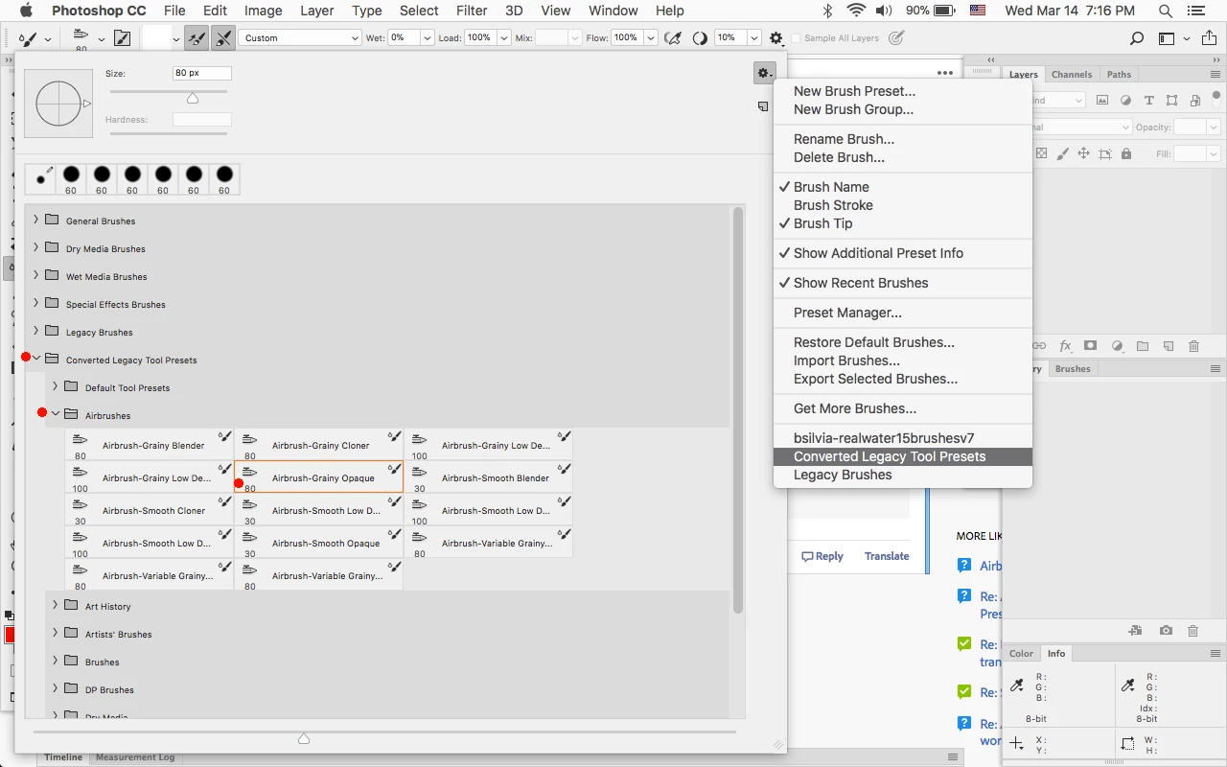
Task: Toggle the layer filtering on/off switch
Action: point(1216,97)
